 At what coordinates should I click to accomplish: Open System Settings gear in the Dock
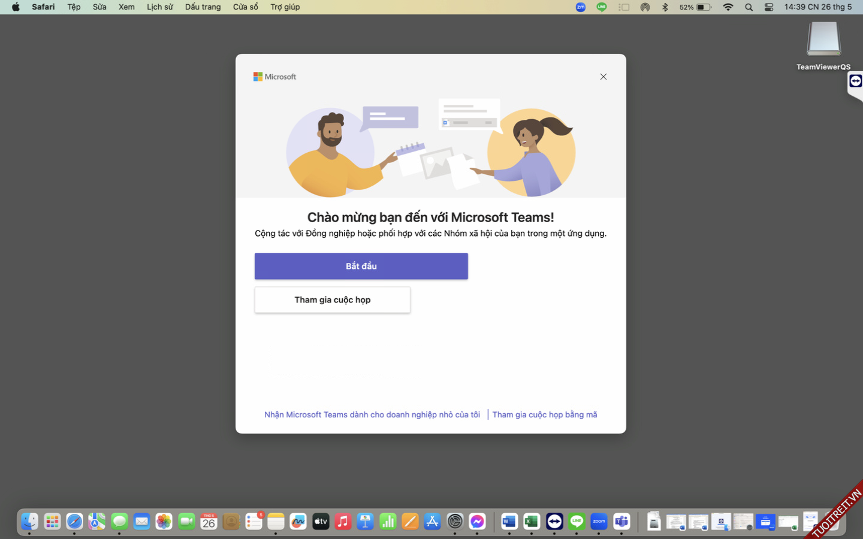455,522
